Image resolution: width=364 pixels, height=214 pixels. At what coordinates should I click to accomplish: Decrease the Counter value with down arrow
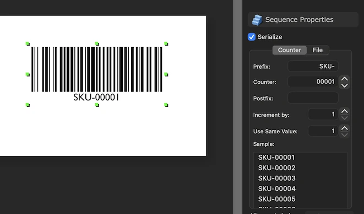click(x=345, y=86)
